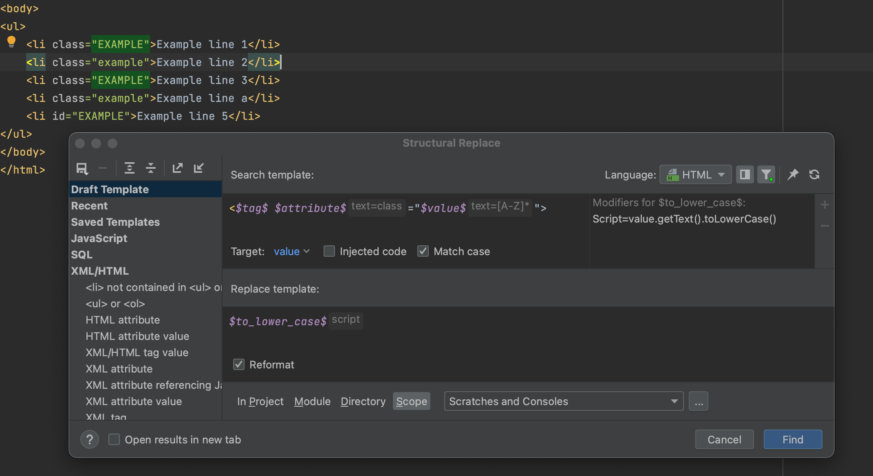Image resolution: width=873 pixels, height=476 pixels.
Task: Click the Cancel button
Action: point(724,439)
